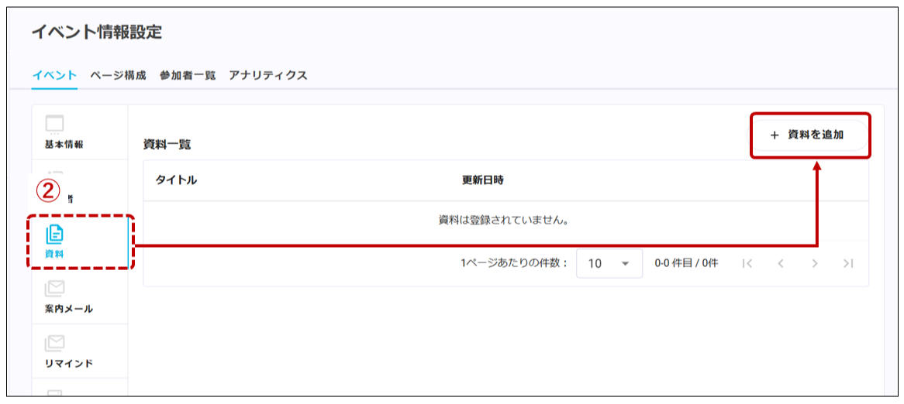Switch to the ページ構成 tab
This screenshot has width=904, height=404.
click(x=118, y=75)
